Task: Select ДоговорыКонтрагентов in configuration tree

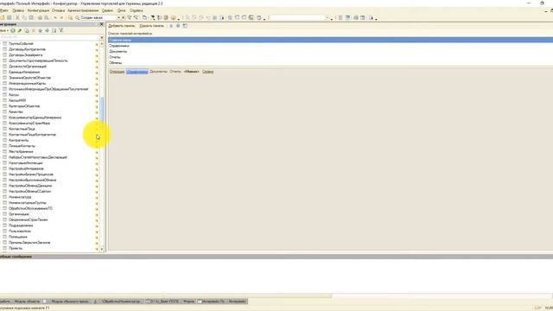Action: 27,49
